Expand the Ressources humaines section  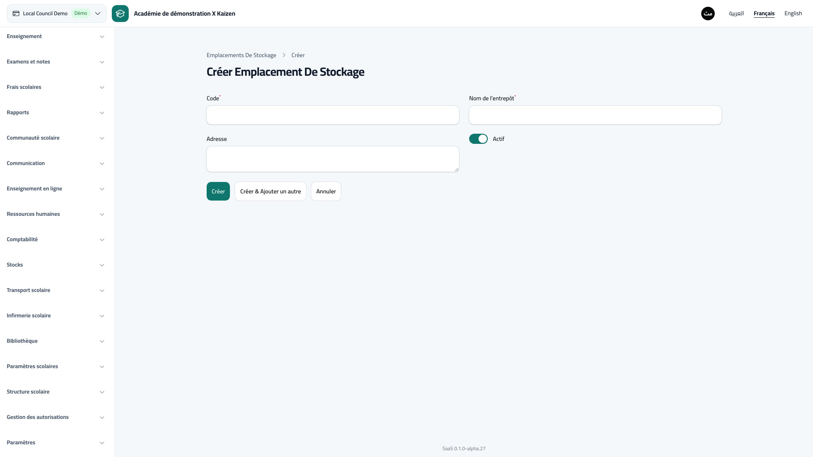pos(55,214)
